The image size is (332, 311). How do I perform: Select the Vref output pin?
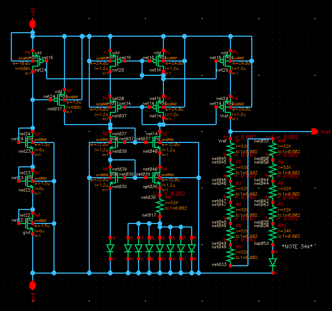pos(315,131)
